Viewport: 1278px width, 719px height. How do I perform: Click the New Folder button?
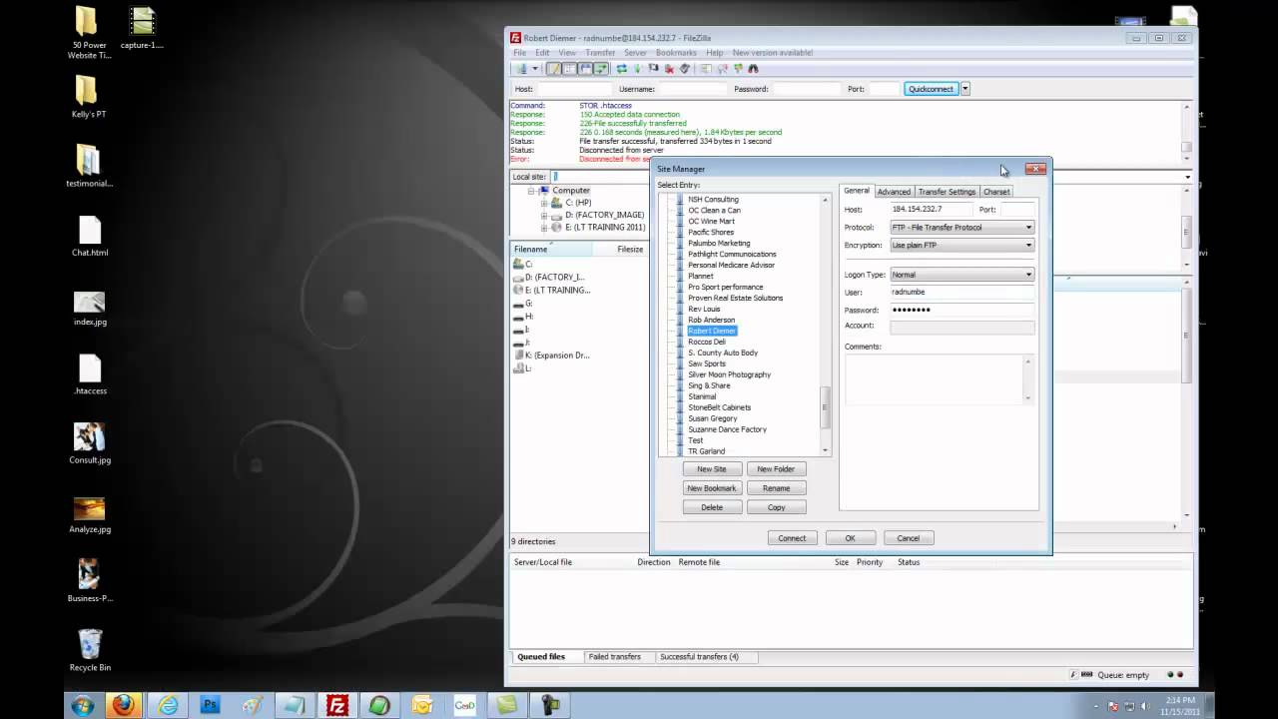pos(776,469)
